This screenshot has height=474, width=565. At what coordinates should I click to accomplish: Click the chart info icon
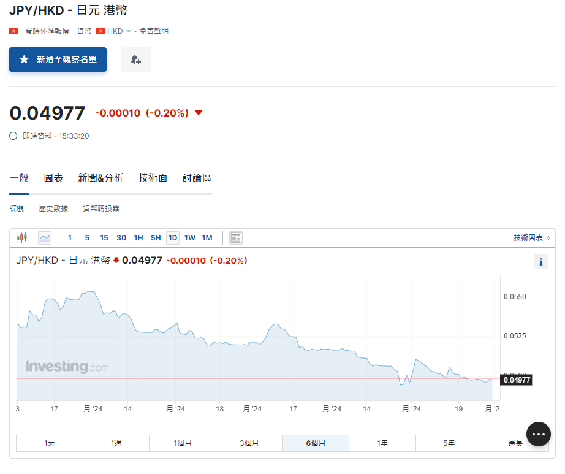tap(540, 262)
